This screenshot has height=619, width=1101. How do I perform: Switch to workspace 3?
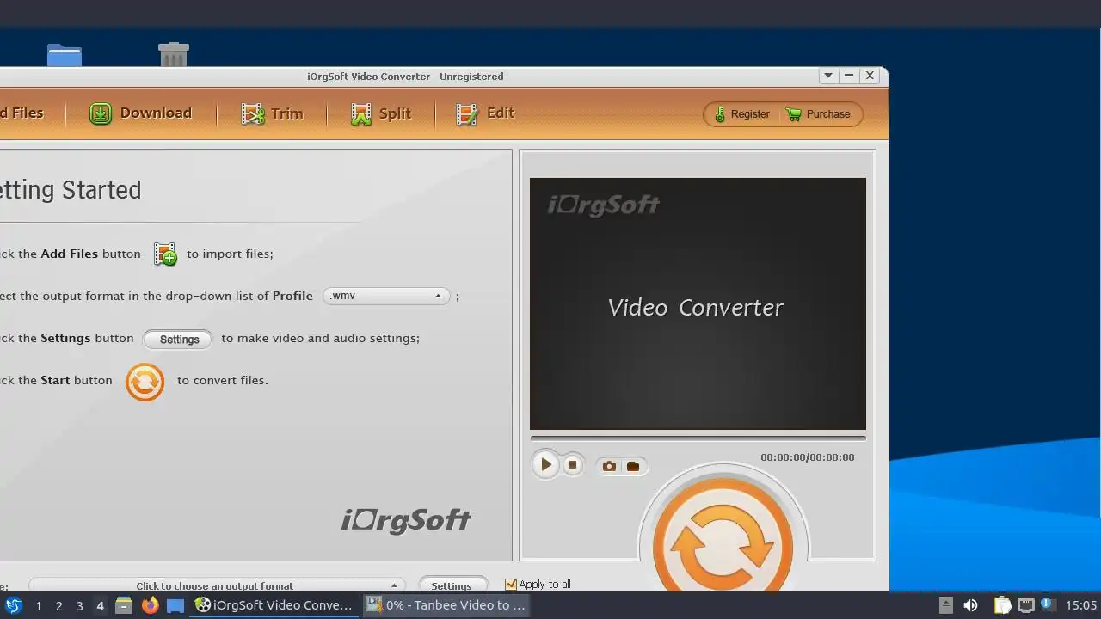79,605
